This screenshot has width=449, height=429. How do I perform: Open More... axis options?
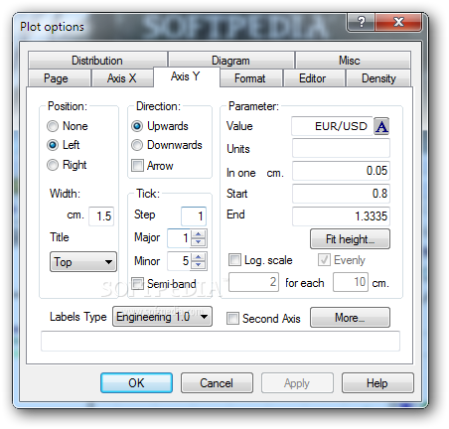[x=350, y=318]
